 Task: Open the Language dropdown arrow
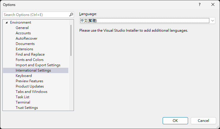click(212, 21)
